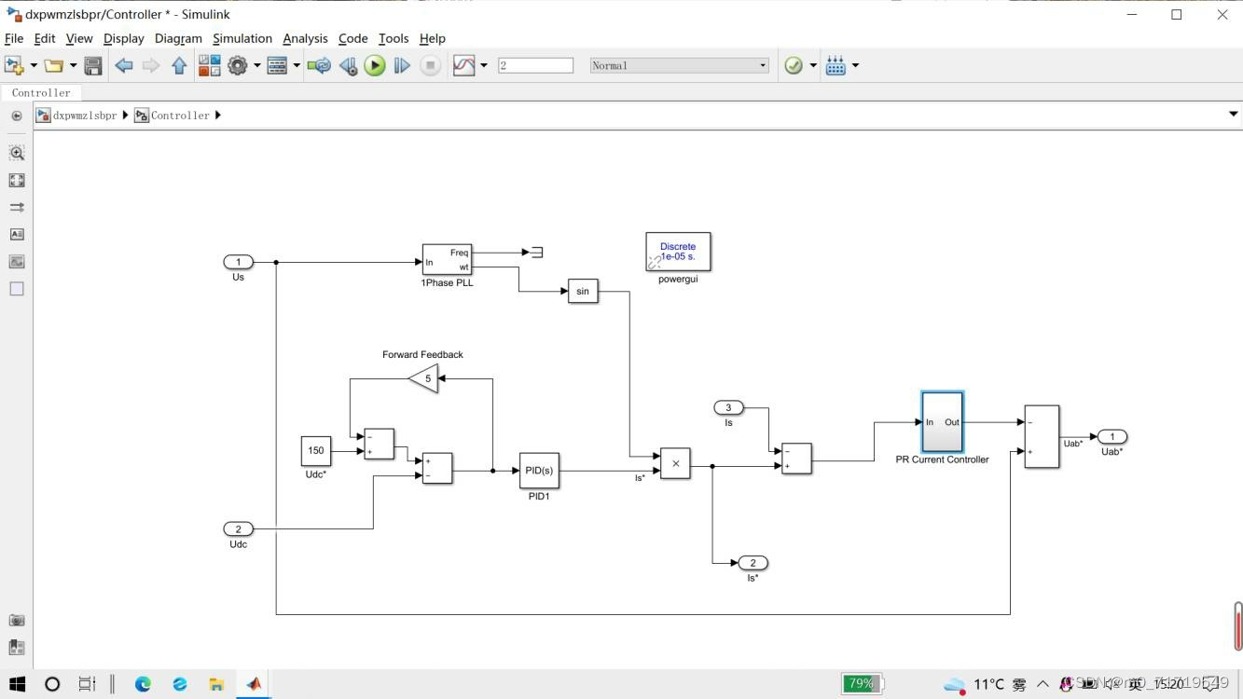Click the Save model floppy disk icon

(93, 65)
